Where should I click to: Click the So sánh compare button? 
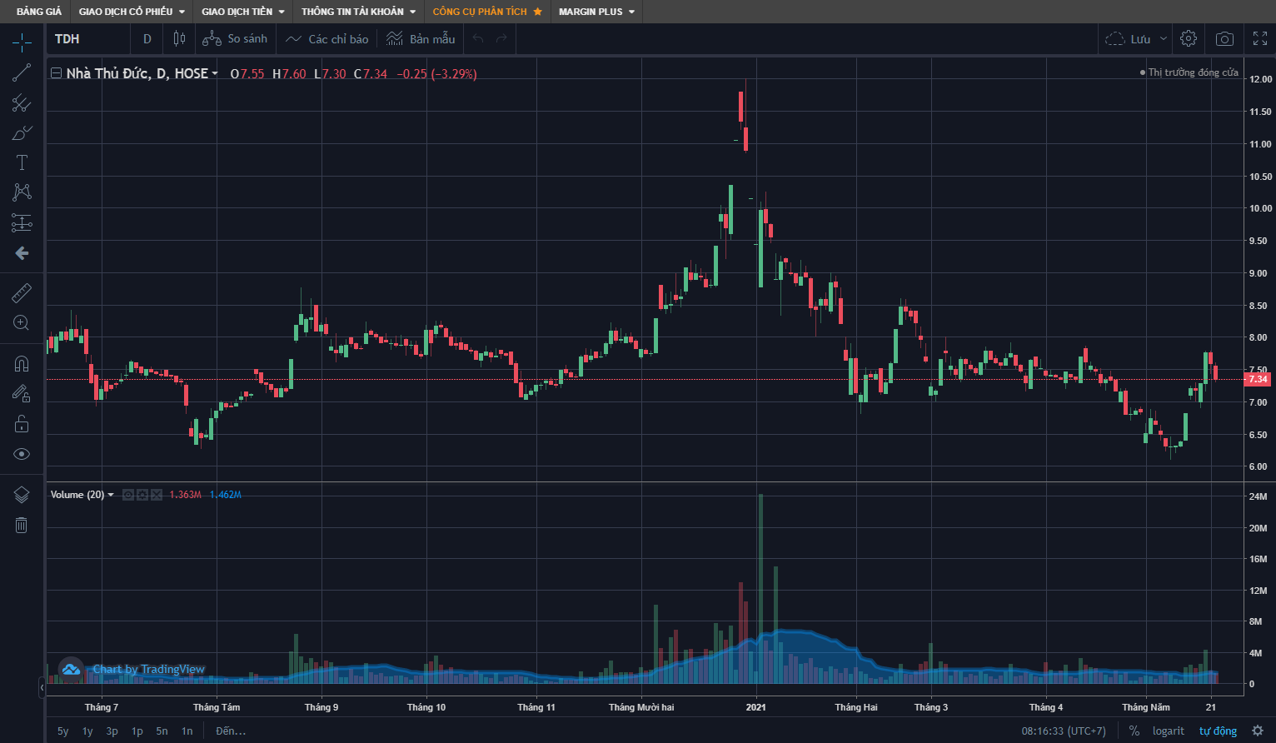[x=236, y=39]
